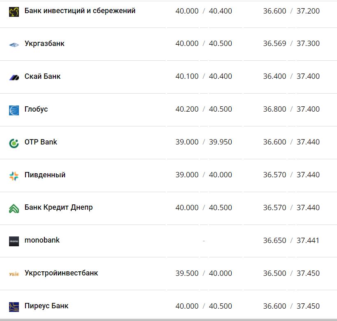Open the Укрстройинвестбанк name link

[61, 273]
